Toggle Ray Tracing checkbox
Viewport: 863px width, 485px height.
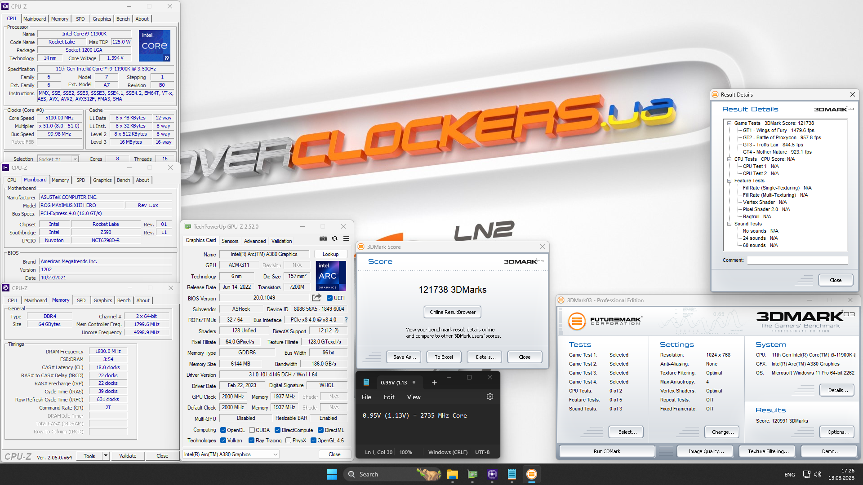pos(251,441)
